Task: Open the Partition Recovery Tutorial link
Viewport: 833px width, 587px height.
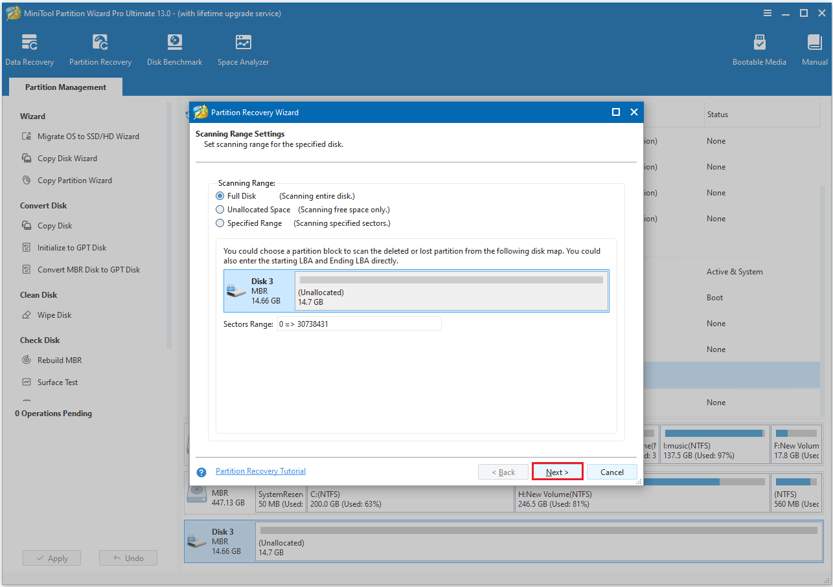Action: coord(260,471)
